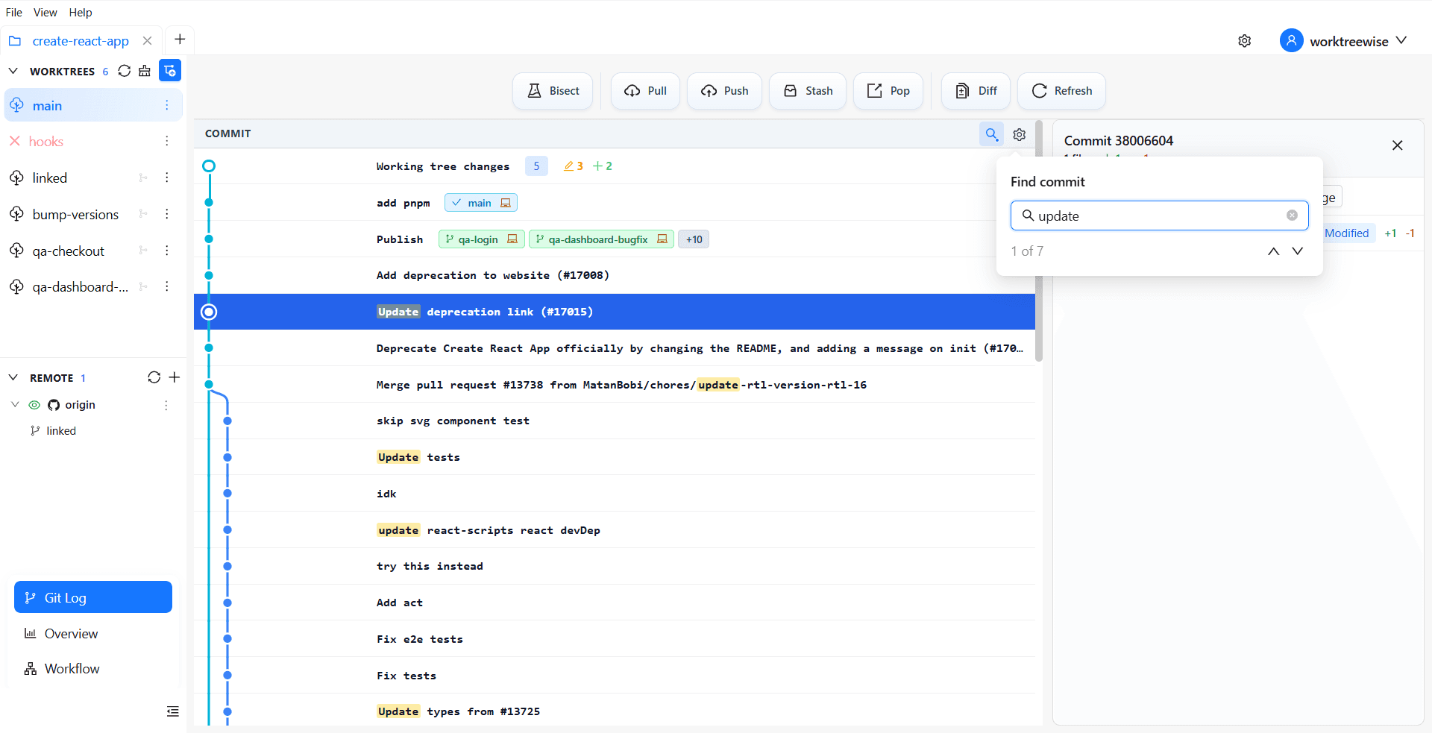Image resolution: width=1432 pixels, height=739 pixels.
Task: Focus the Find commit search field
Action: [1159, 216]
